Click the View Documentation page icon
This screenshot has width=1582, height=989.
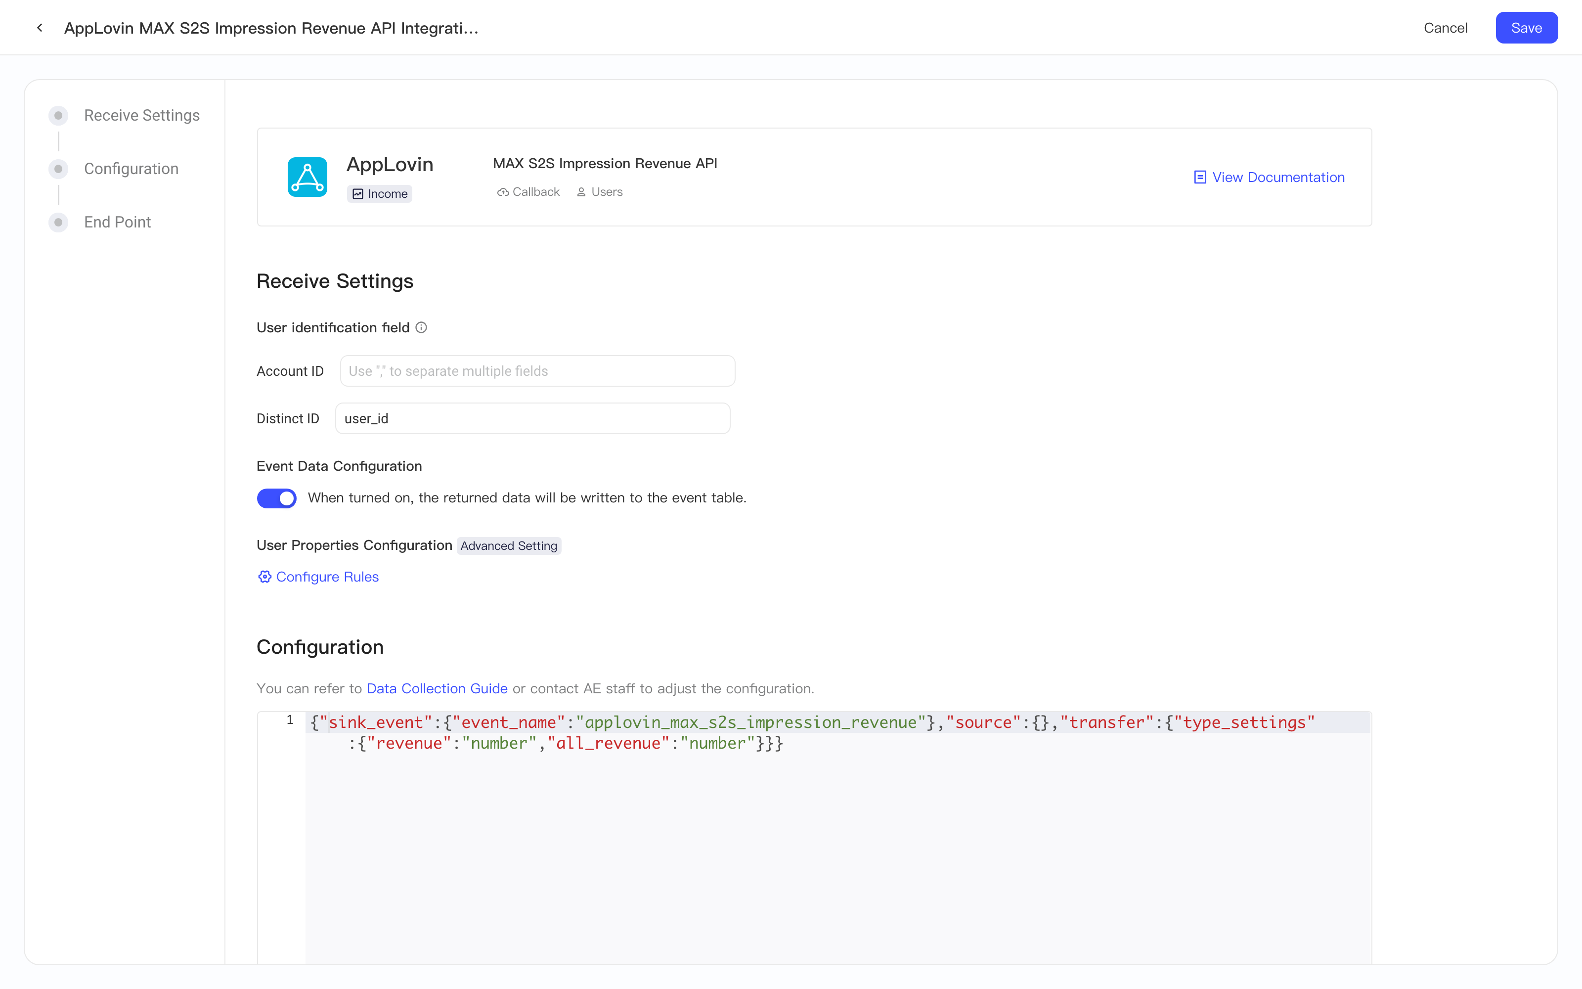(x=1199, y=177)
